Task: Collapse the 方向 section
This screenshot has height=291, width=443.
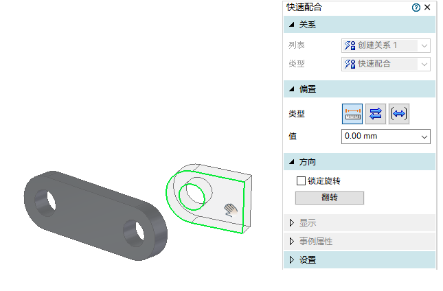Action: click(292, 162)
